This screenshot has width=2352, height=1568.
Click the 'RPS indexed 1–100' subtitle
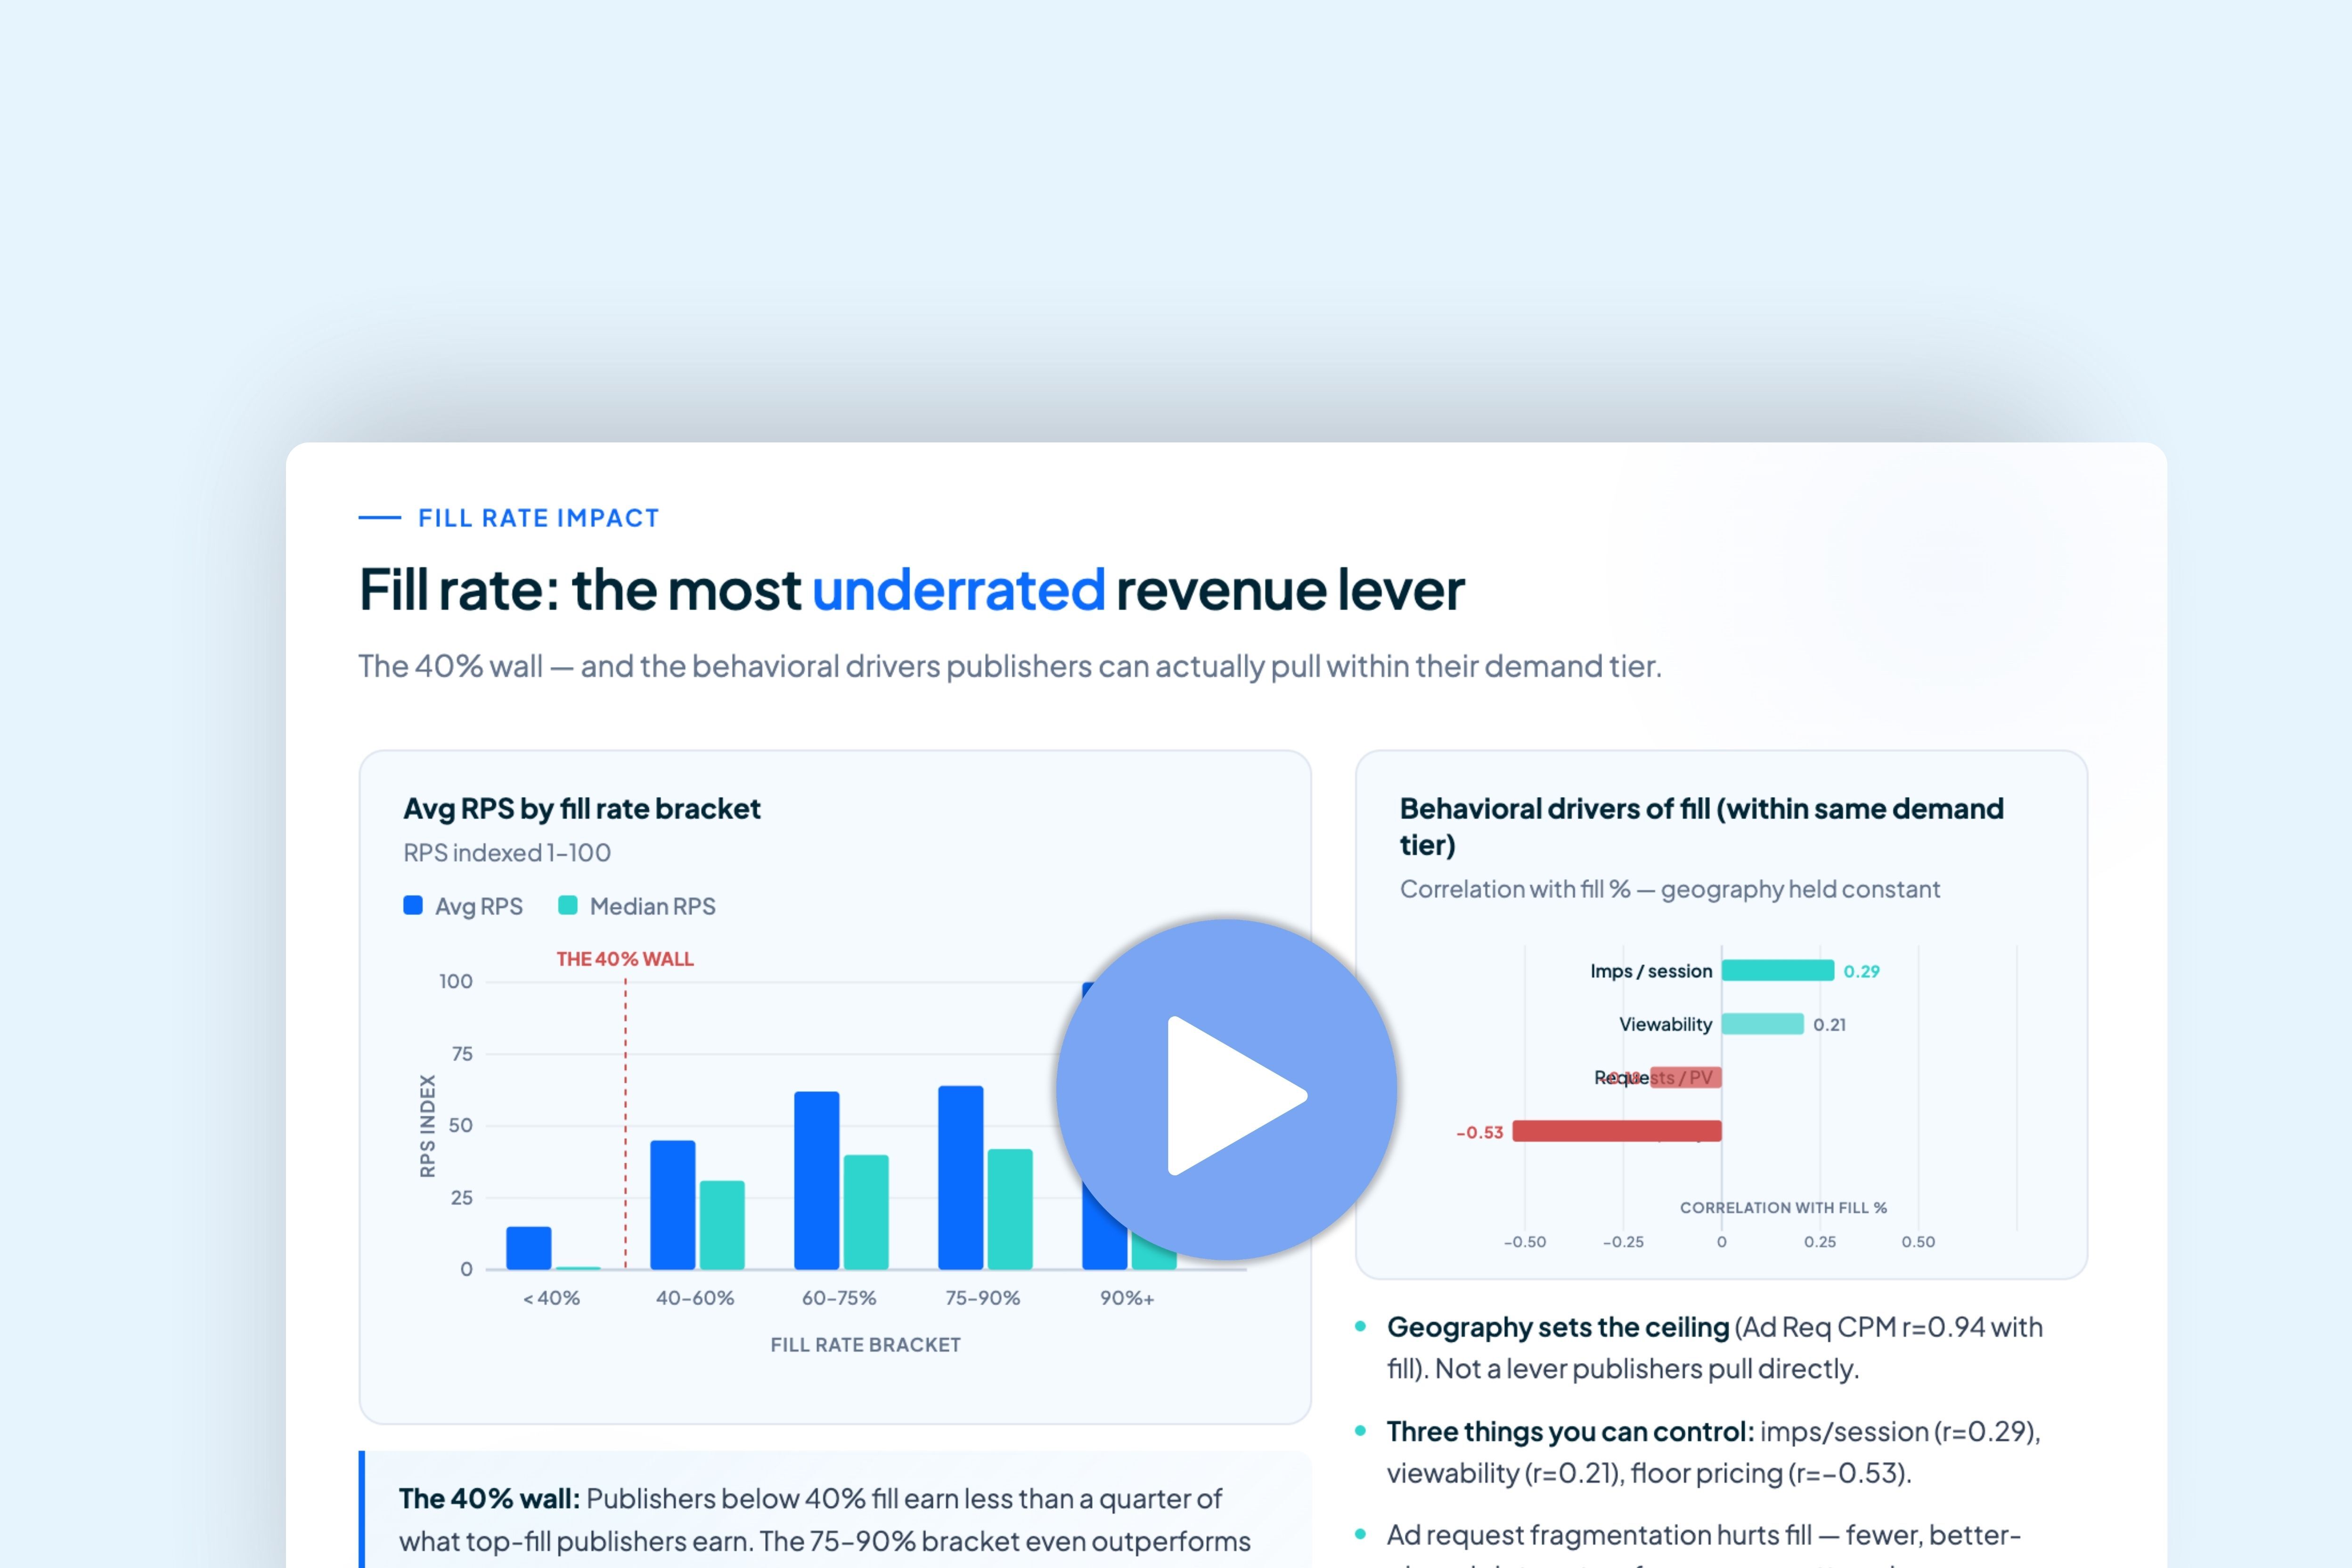point(507,853)
